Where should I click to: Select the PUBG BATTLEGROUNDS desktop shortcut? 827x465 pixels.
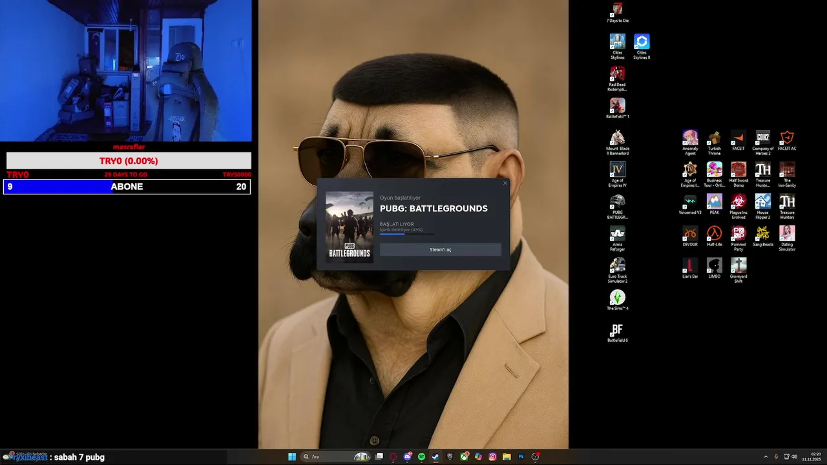point(618,207)
